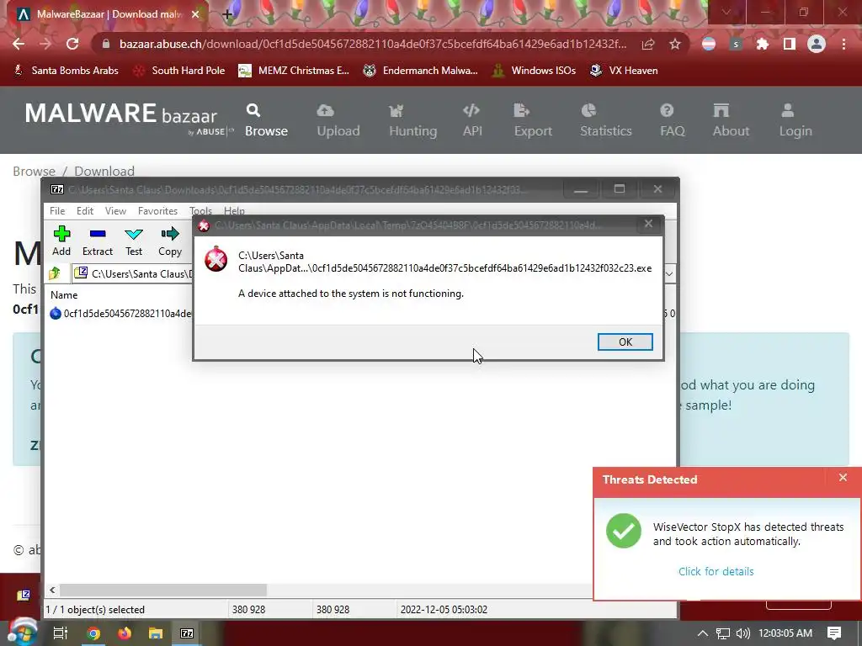Click the Browse icon on MalwareBazaar nav
The image size is (862, 646).
253,110
